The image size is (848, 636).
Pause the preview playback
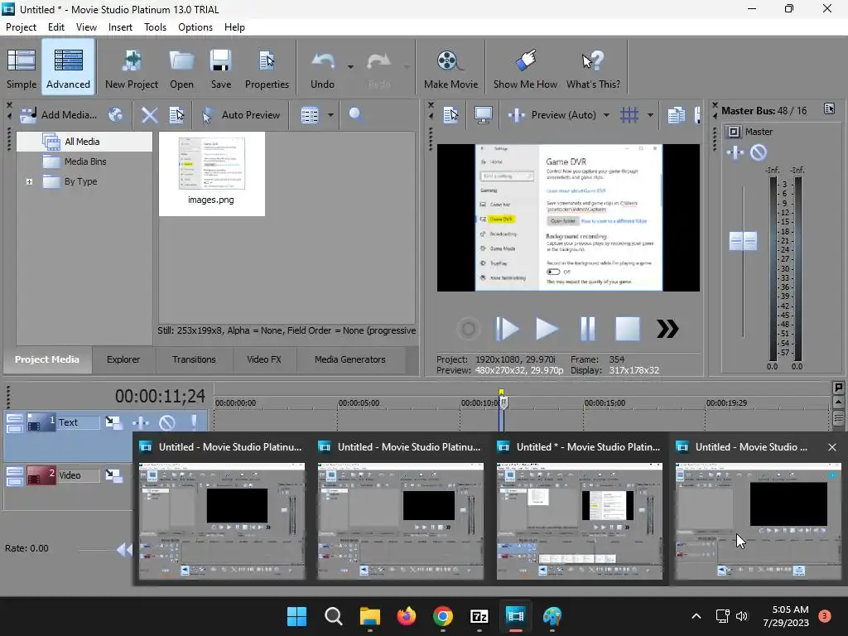(587, 329)
